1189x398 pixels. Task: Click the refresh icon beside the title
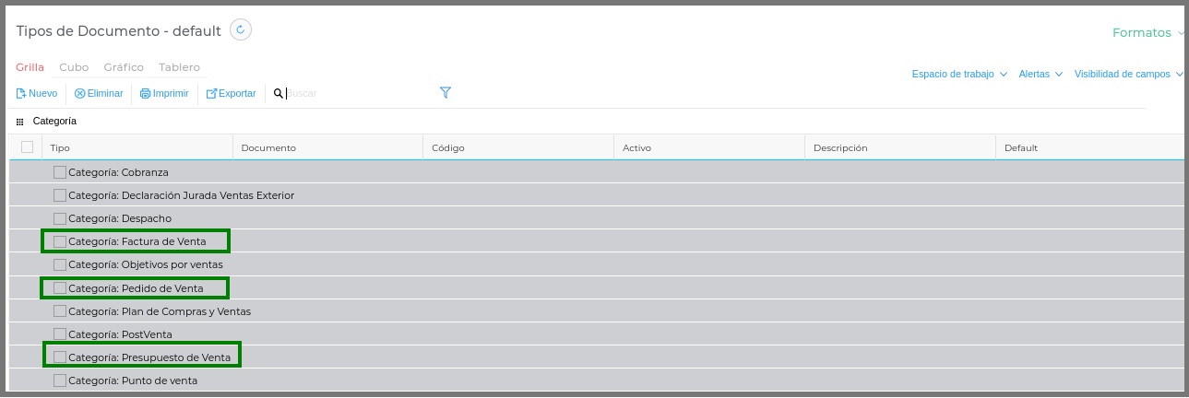pyautogui.click(x=241, y=29)
